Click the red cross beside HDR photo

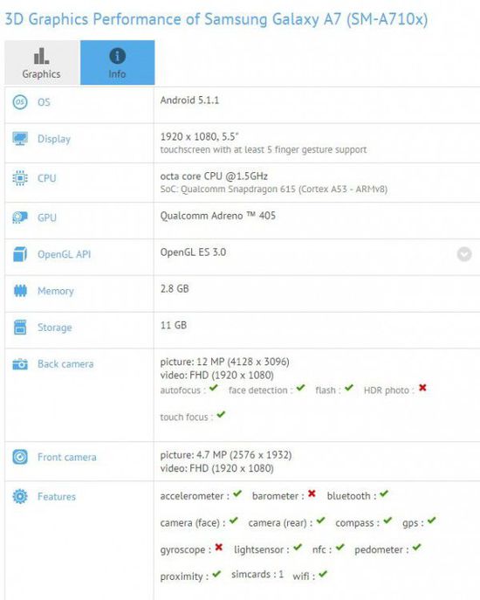click(x=422, y=388)
